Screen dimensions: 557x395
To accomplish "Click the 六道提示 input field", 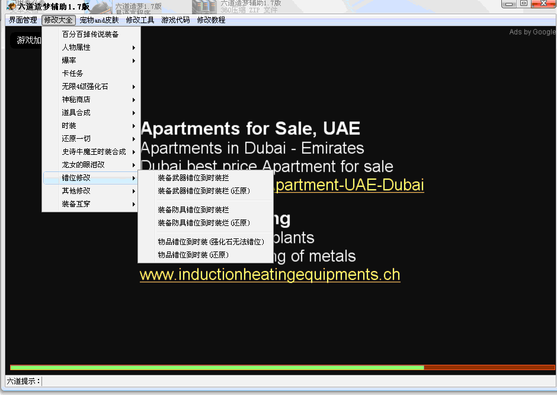I will coord(299,381).
